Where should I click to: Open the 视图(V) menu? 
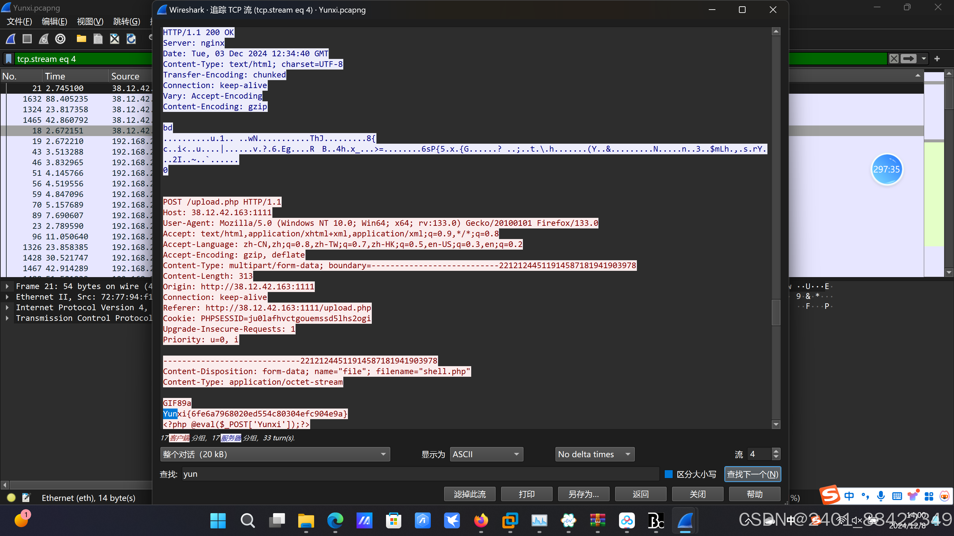[x=90, y=22]
